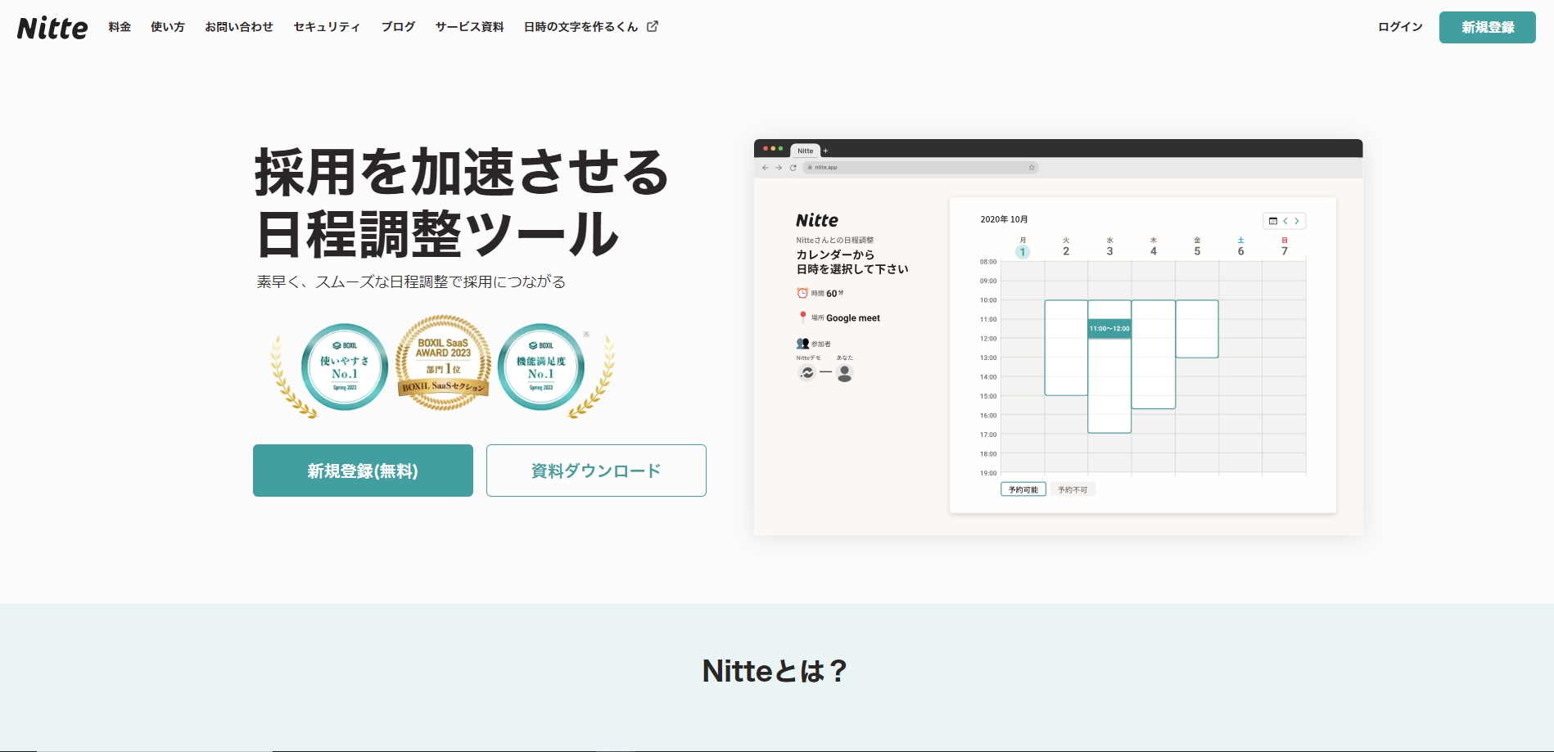Click the BOXIL SaaS AWARD 2023 badge
Viewport: 1554px width, 752px height.
coord(443,362)
